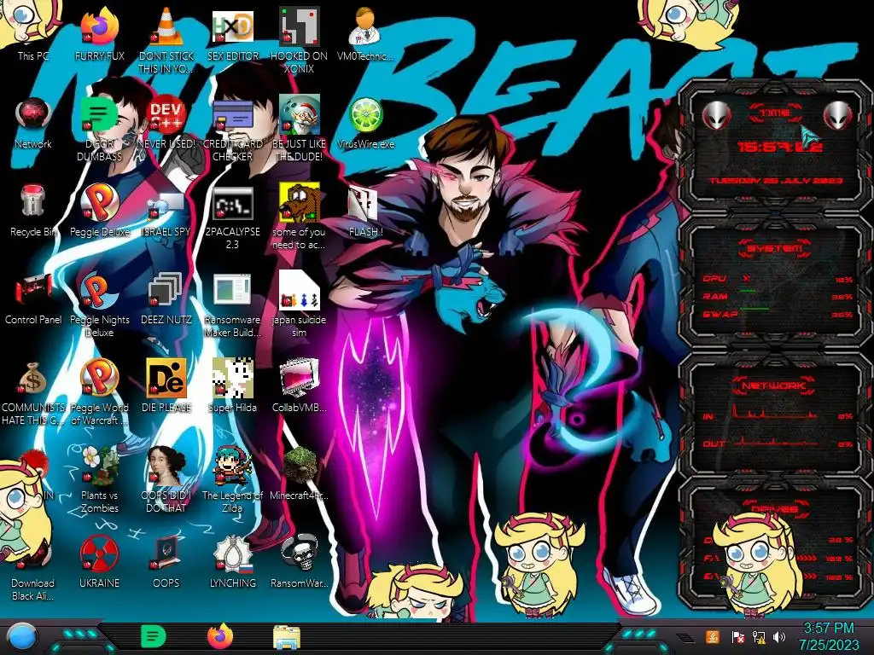Viewport: 874px width, 655px height.
Task: Open the orange tray icon
Action: pyautogui.click(x=712, y=636)
